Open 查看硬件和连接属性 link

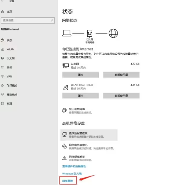click(x=74, y=166)
